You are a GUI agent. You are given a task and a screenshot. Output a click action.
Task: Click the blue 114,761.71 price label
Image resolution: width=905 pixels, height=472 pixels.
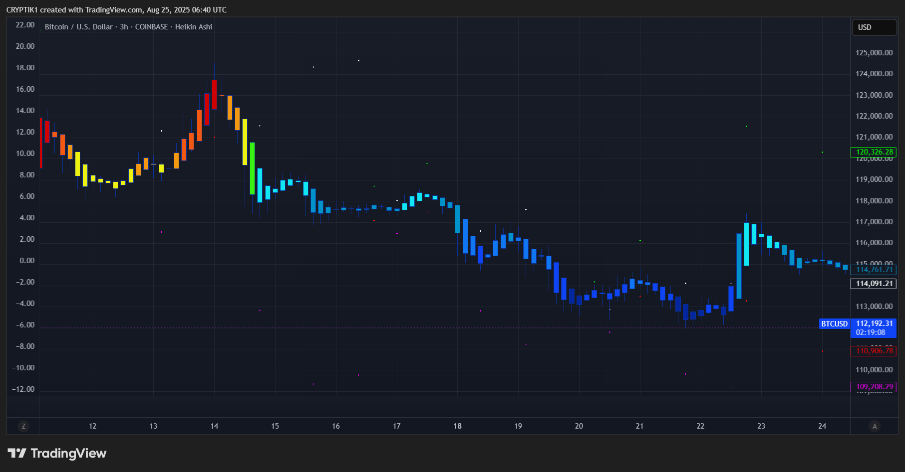(x=874, y=270)
